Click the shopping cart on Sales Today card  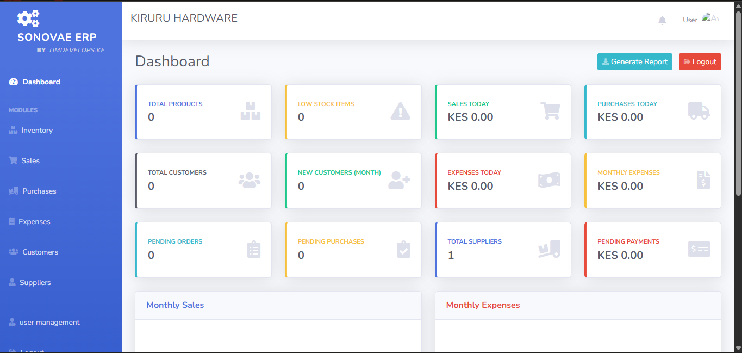(x=550, y=110)
